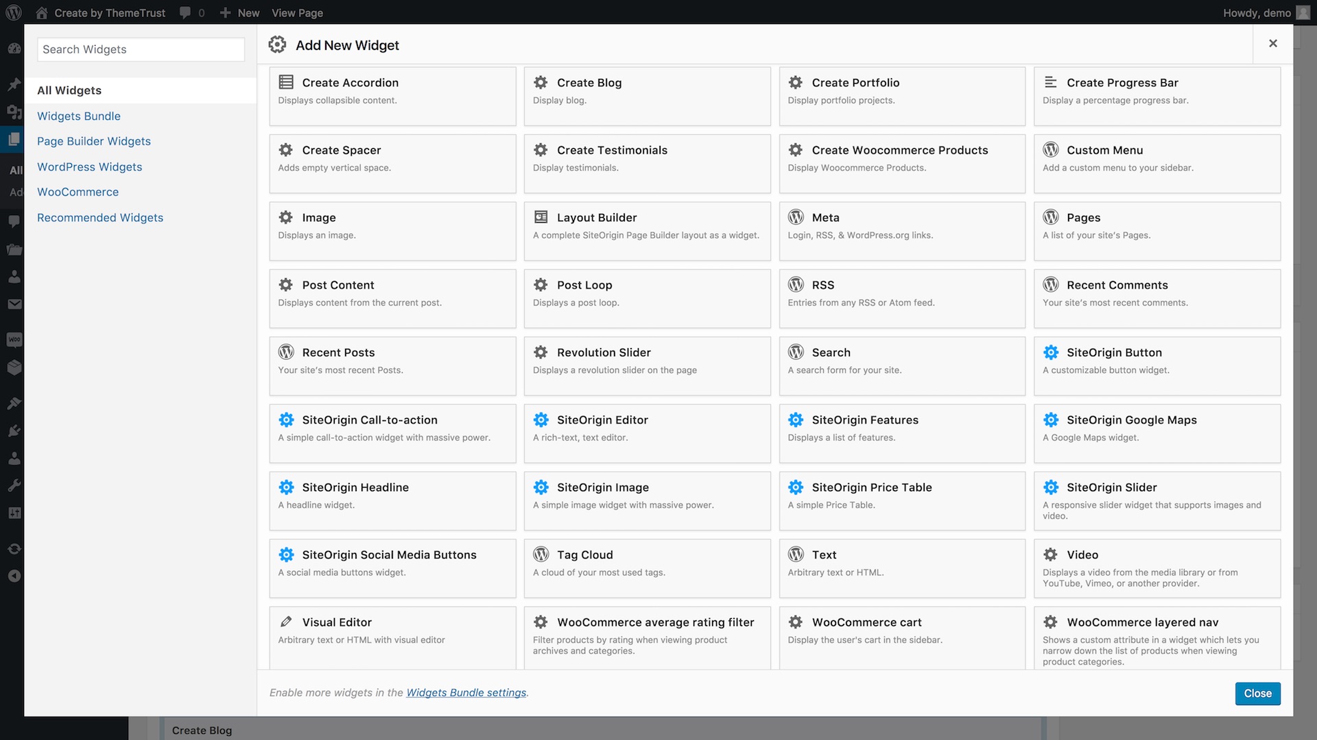
Task: Click the SiteOrigin Button blue gear icon
Action: tap(1050, 352)
